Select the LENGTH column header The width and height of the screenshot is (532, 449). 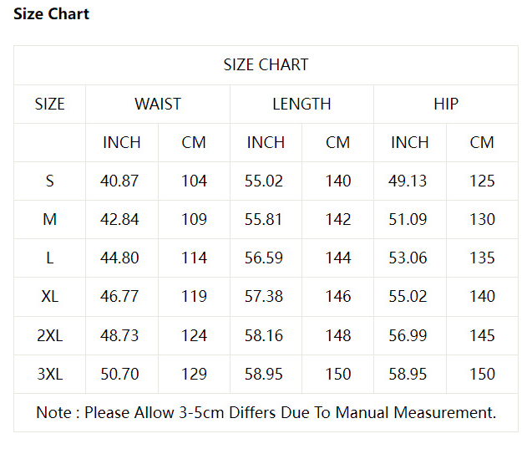pyautogui.click(x=301, y=105)
